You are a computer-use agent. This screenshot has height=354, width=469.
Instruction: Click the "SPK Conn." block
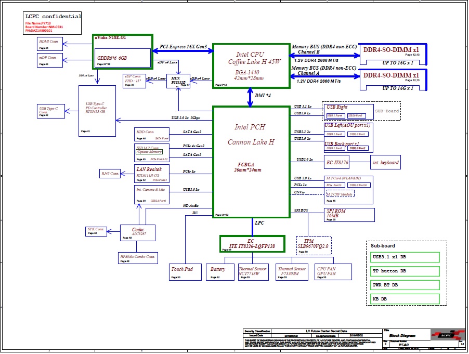[x=96, y=231]
